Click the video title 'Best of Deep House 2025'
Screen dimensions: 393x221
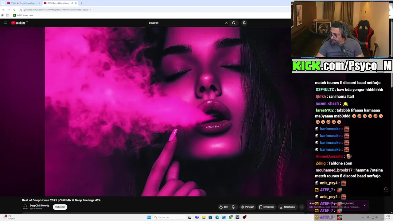61,200
